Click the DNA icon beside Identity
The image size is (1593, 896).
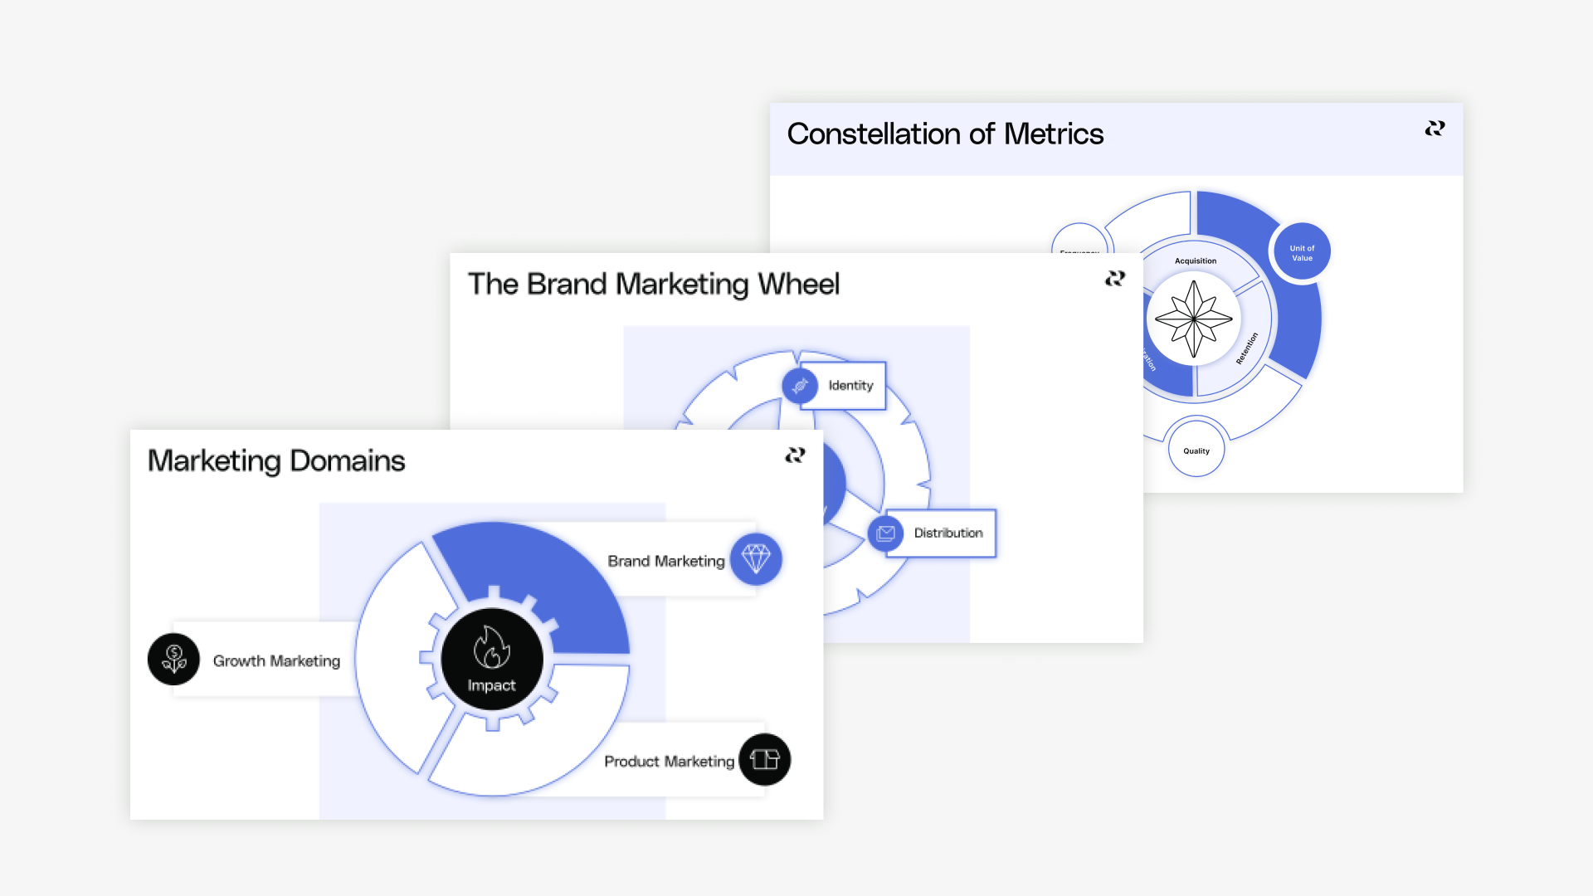(x=800, y=386)
